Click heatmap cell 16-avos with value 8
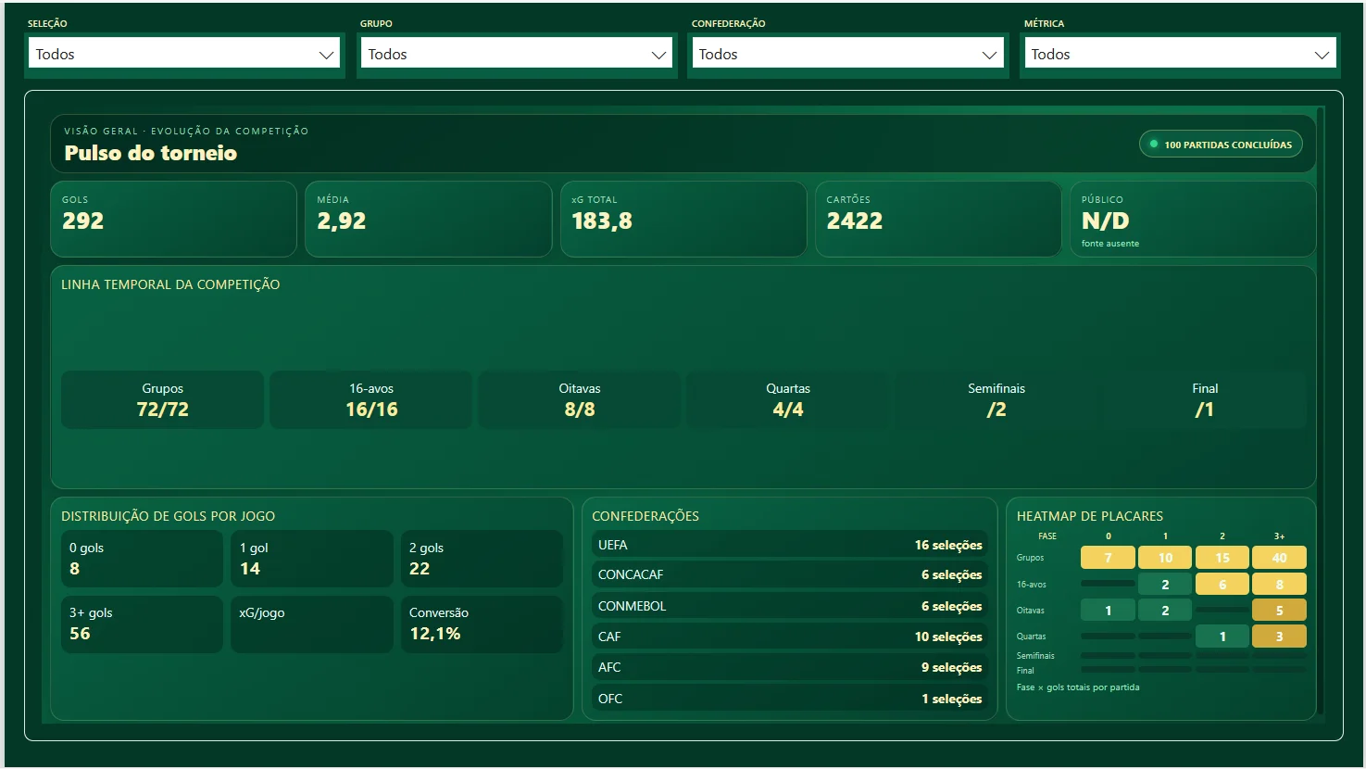This screenshot has height=769, width=1366. click(1279, 584)
